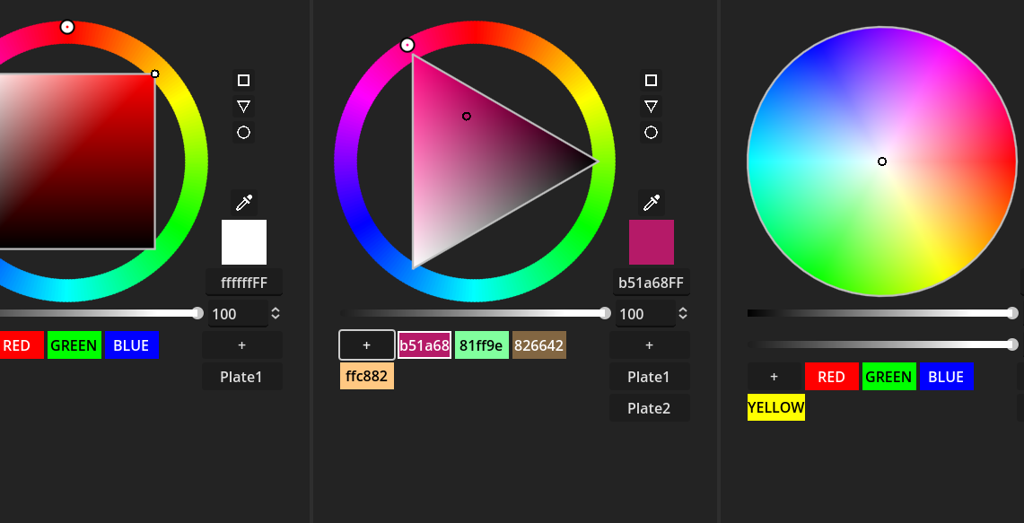Image resolution: width=1024 pixels, height=523 pixels.
Task: Click upper brightness slider handle, right panel
Action: pyautogui.click(x=1013, y=313)
